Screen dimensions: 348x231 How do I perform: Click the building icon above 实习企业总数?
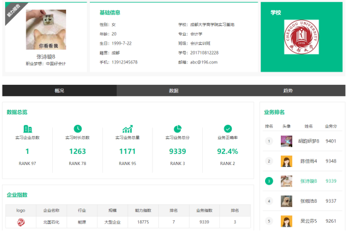click(x=28, y=129)
